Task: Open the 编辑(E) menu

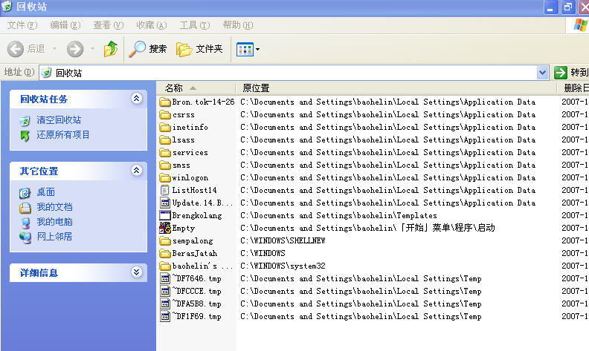Action: coord(65,25)
